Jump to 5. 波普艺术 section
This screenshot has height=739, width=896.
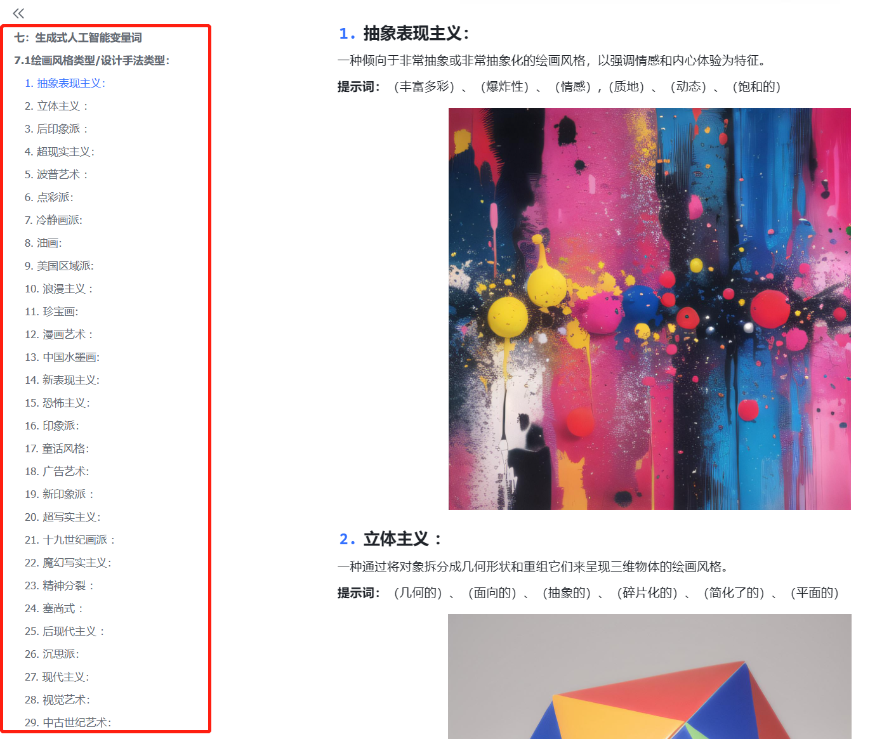pos(56,175)
